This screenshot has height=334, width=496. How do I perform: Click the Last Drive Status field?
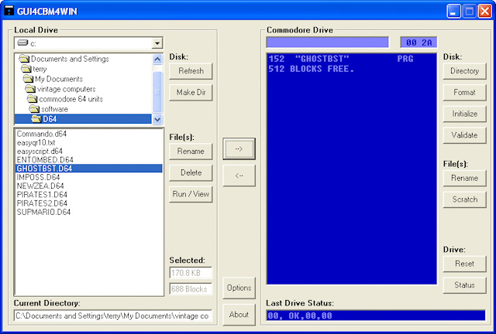click(376, 315)
